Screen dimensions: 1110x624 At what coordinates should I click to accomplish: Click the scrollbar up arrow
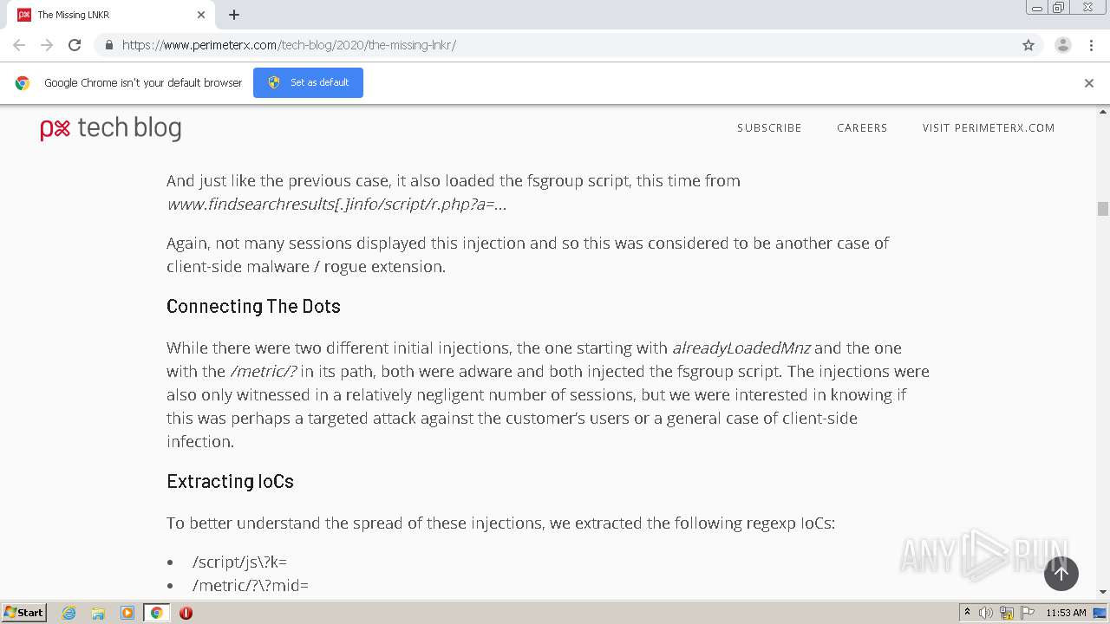click(1103, 112)
